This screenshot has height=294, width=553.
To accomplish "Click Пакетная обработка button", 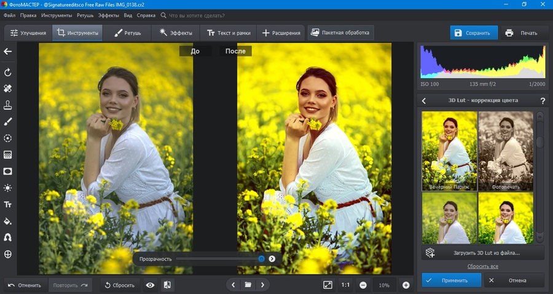I will [x=340, y=33].
